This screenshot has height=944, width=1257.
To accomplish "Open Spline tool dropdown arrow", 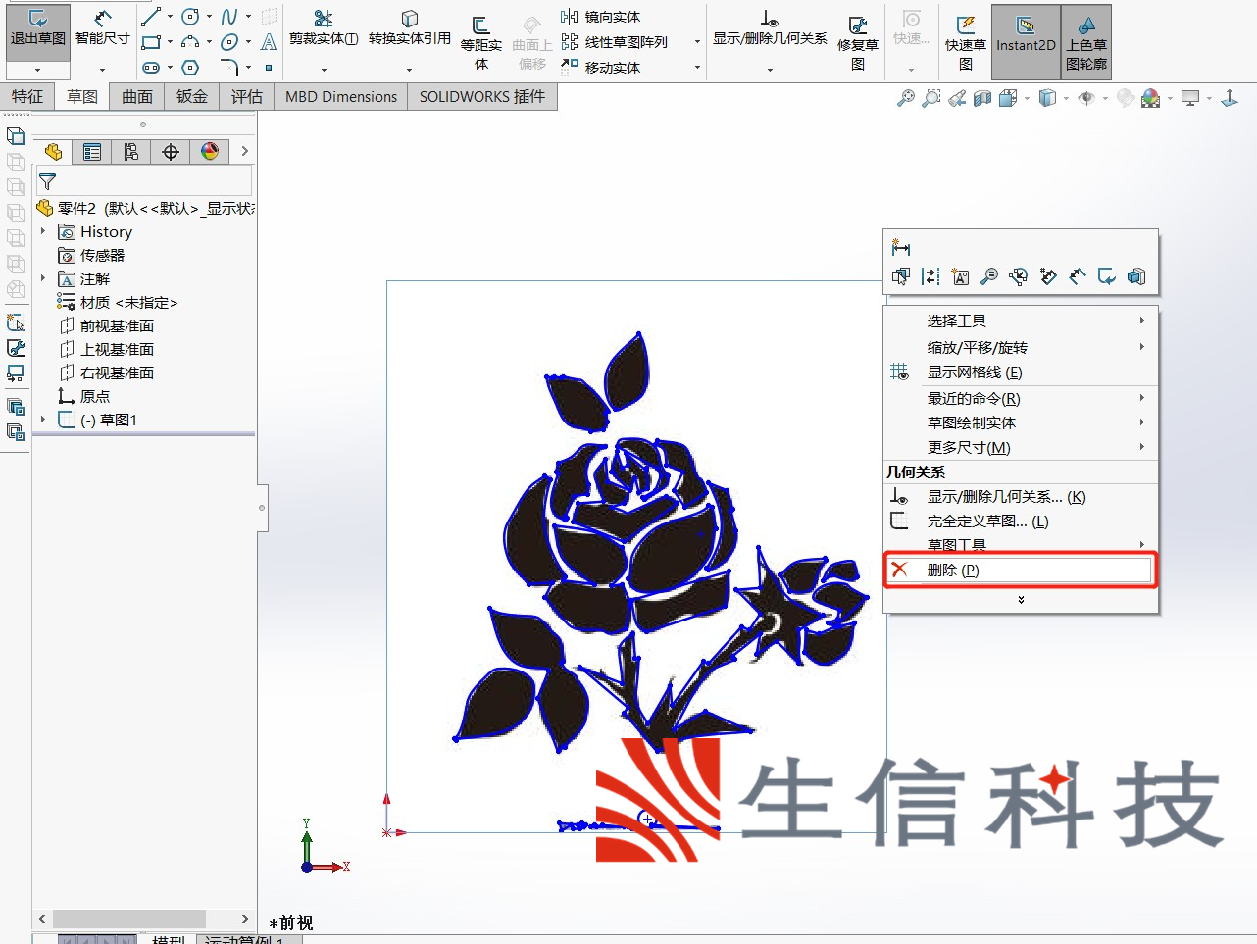I will point(248,17).
